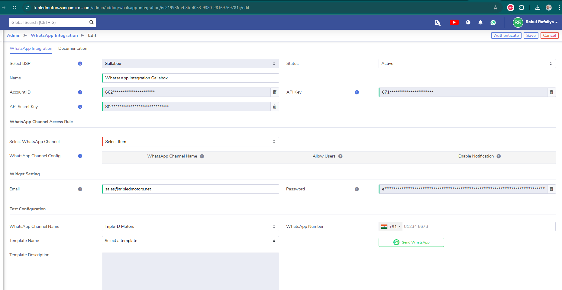
Task: Bookmark this page with the star
Action: click(496, 8)
